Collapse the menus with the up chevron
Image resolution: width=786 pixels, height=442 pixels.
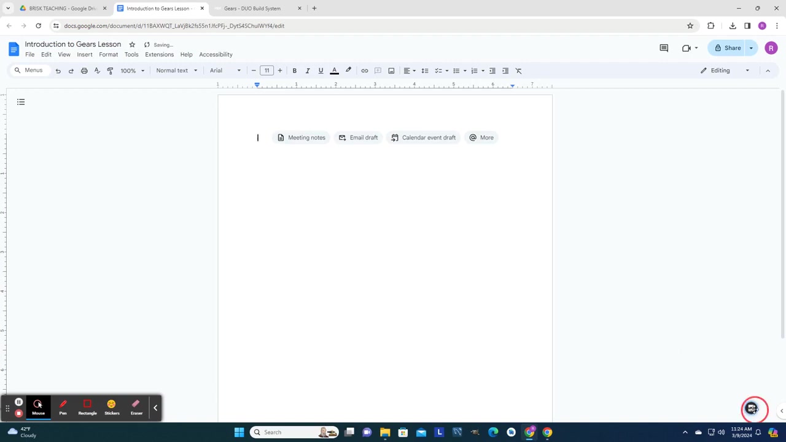pos(768,71)
